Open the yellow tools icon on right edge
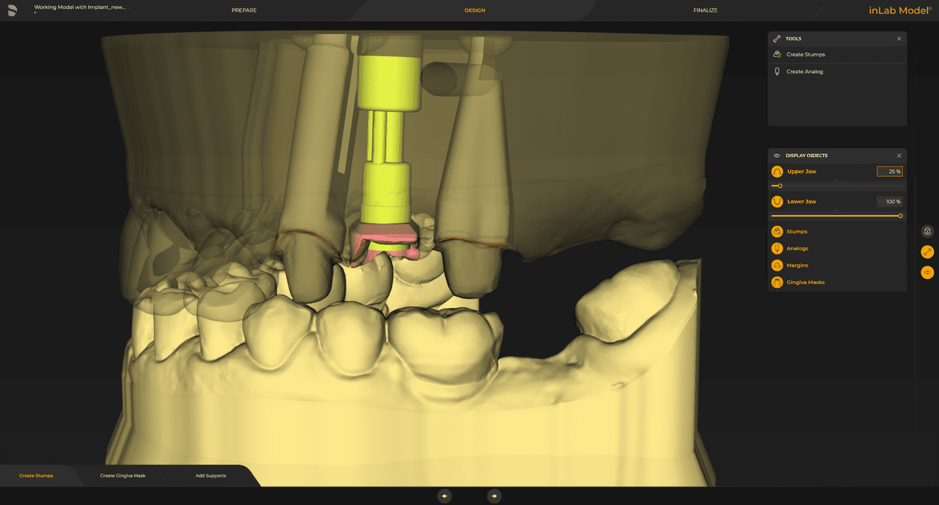Image resolution: width=939 pixels, height=505 pixels. [927, 252]
